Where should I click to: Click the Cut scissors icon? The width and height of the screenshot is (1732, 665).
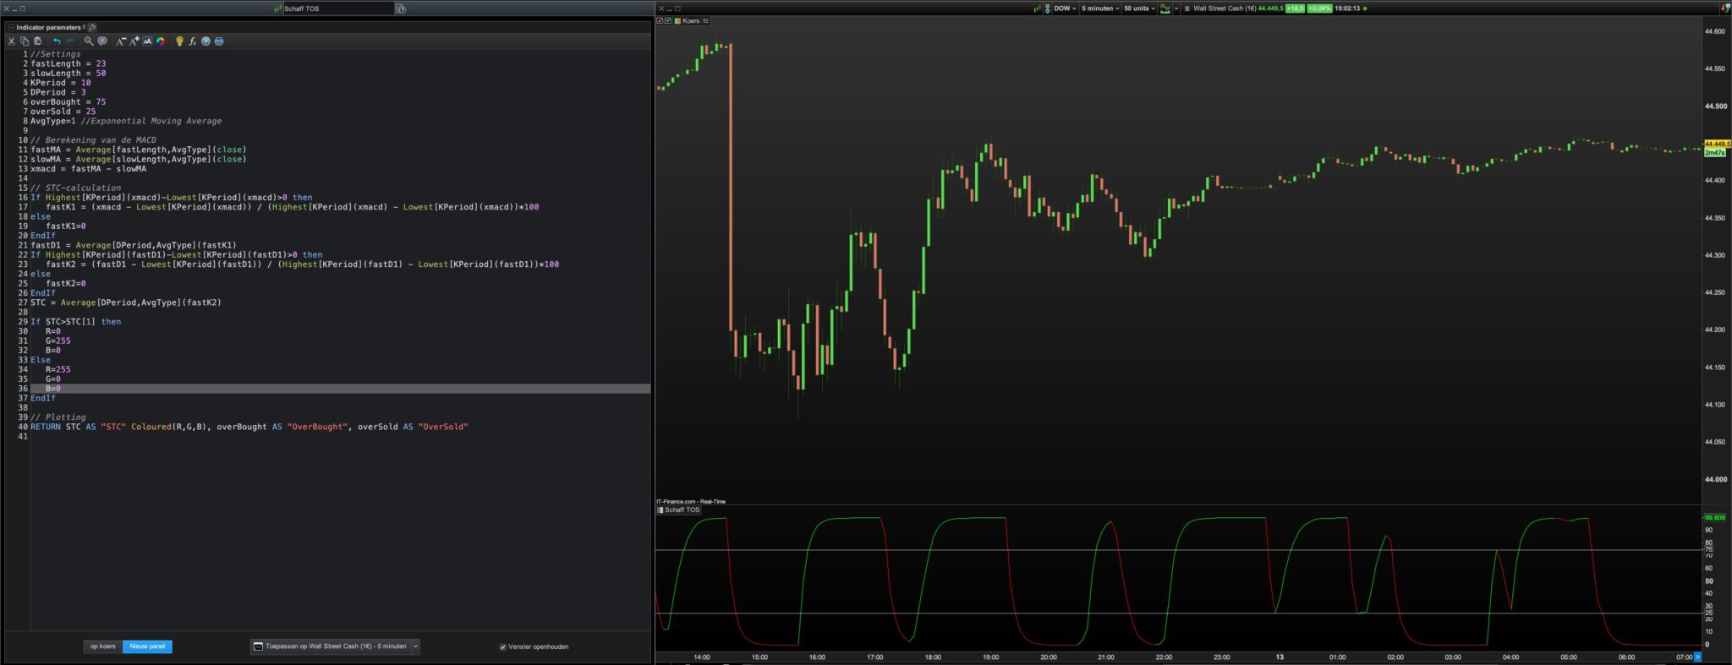click(12, 41)
